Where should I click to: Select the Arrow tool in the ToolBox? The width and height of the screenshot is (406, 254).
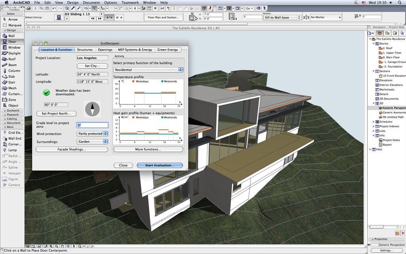click(12, 20)
